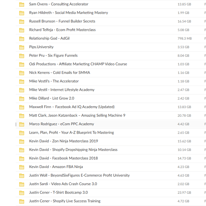206x206 pixels.
Task: Open Ryan Hildreth - Social Media Marketing Mastery
Action: (x=69, y=13)
